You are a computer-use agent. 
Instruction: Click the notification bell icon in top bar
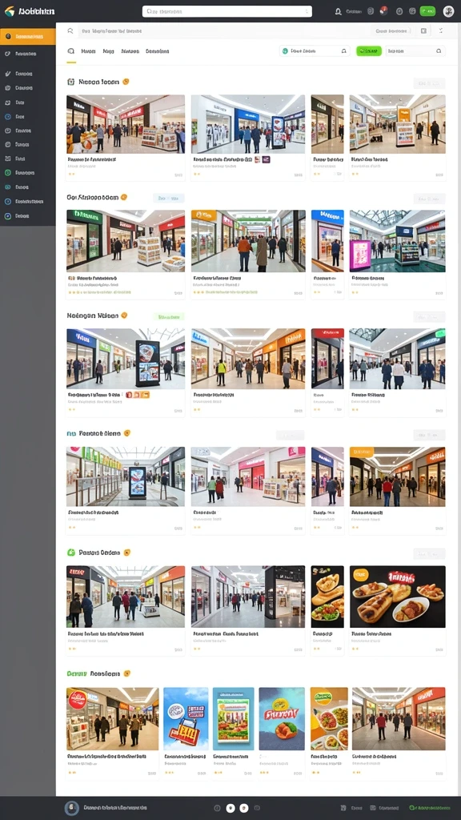[338, 11]
